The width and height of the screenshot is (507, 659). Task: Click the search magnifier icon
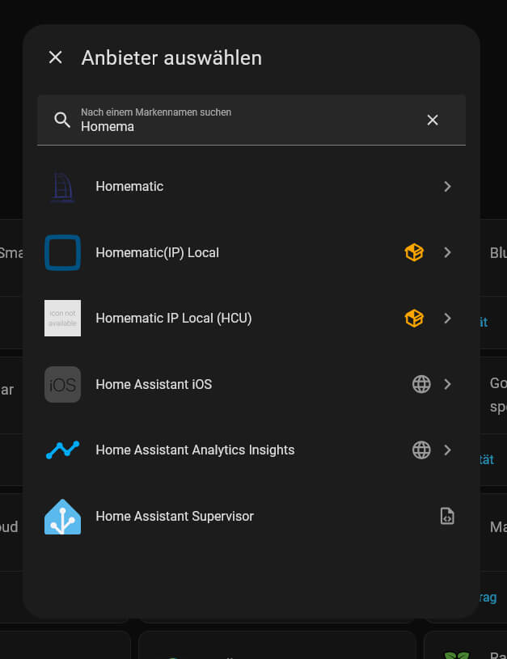click(x=62, y=120)
